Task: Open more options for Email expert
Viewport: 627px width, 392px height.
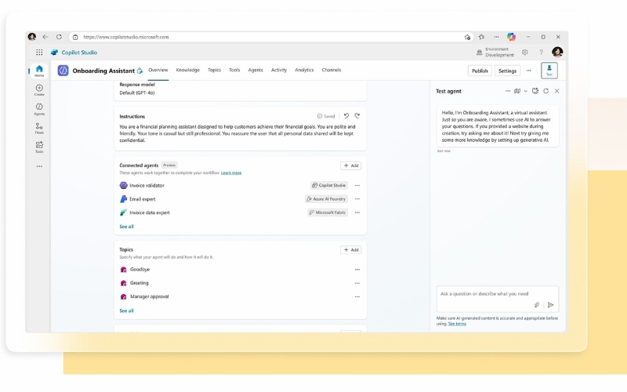Action: pyautogui.click(x=357, y=199)
